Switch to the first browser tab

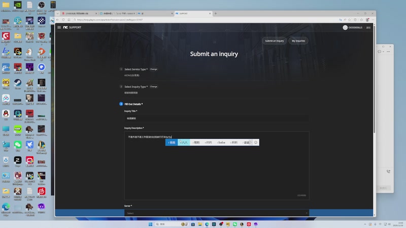point(79,14)
